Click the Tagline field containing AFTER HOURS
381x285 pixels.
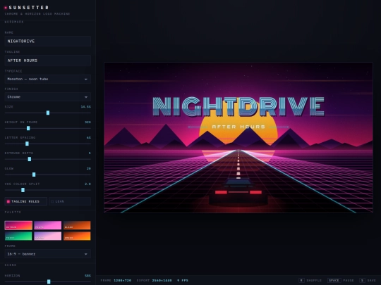pyautogui.click(x=48, y=61)
